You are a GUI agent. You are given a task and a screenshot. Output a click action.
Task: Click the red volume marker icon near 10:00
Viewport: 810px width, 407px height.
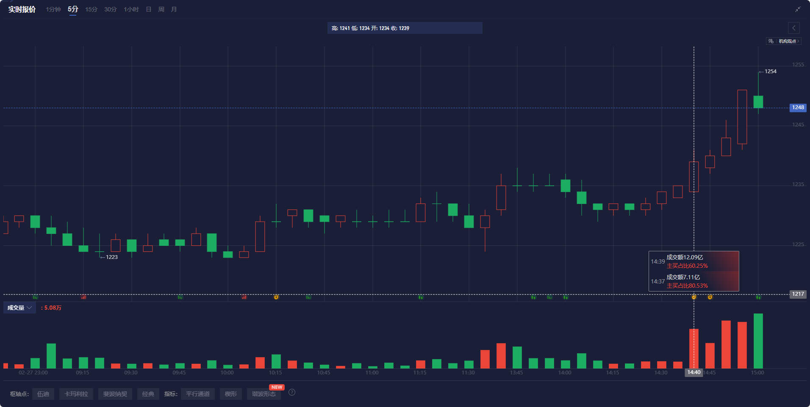pyautogui.click(x=244, y=297)
